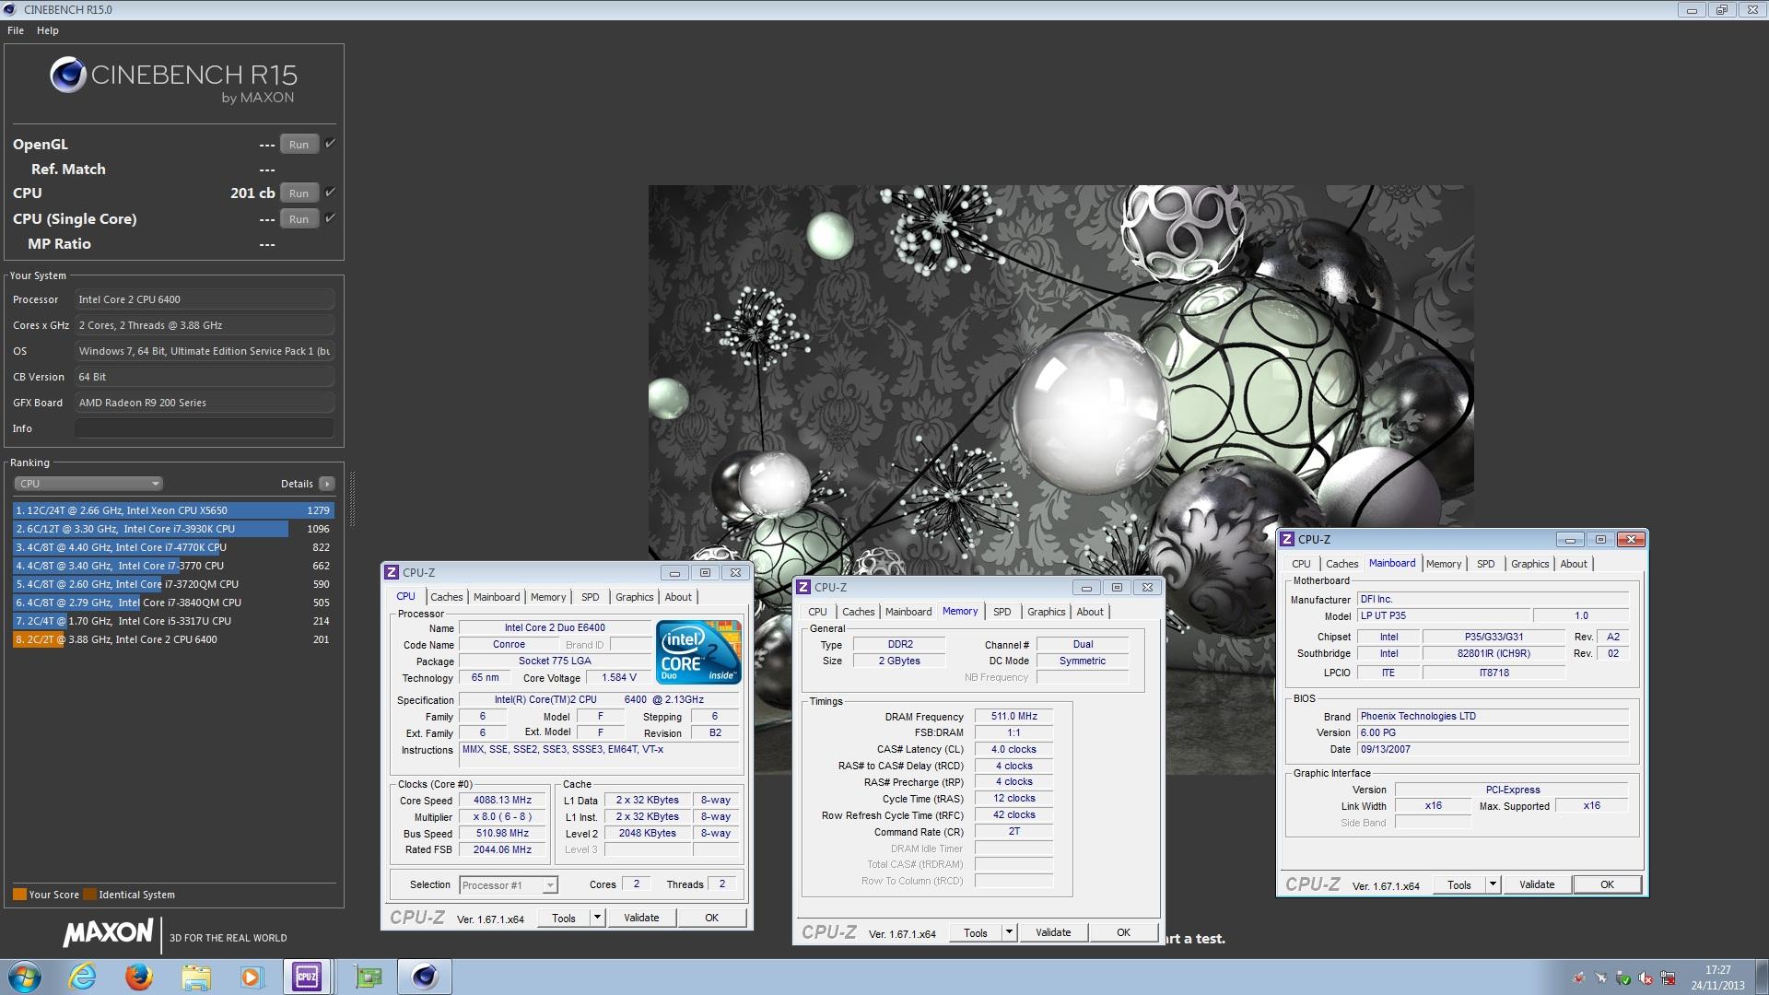The width and height of the screenshot is (1769, 995).
Task: Open Mainboard tab in left CPU-Z window
Action: point(497,597)
